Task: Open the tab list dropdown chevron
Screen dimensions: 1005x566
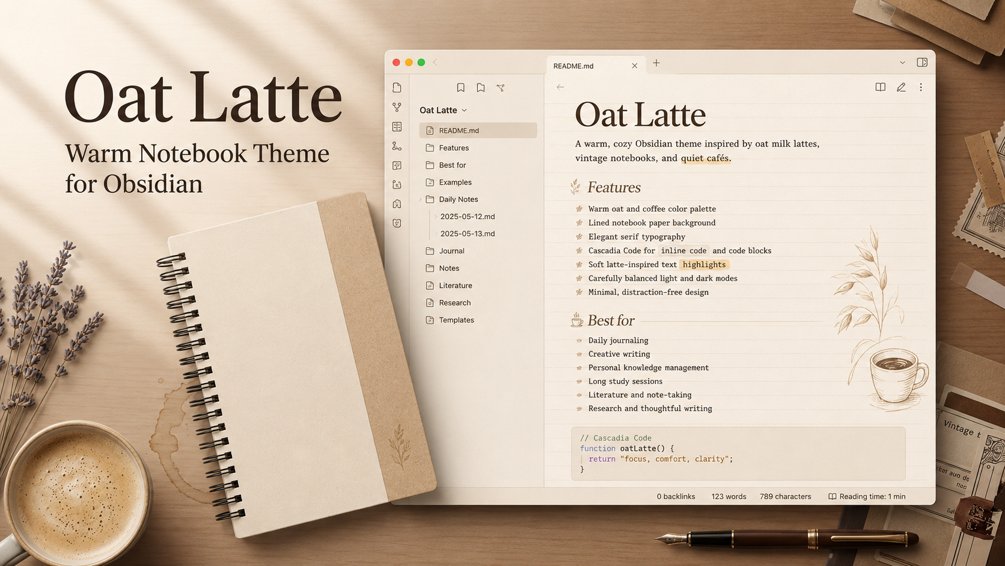Action: point(902,63)
